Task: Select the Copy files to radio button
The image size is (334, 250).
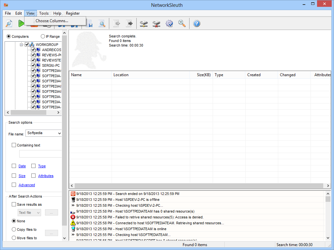Action: pyautogui.click(x=14, y=229)
